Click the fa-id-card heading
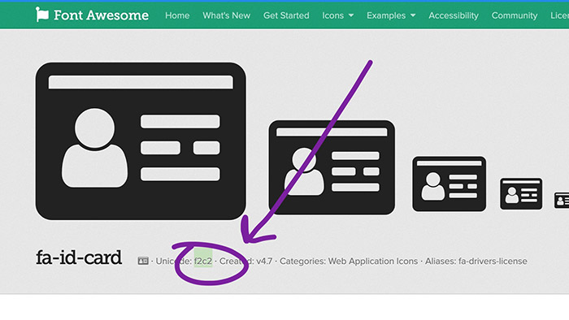 (79, 257)
